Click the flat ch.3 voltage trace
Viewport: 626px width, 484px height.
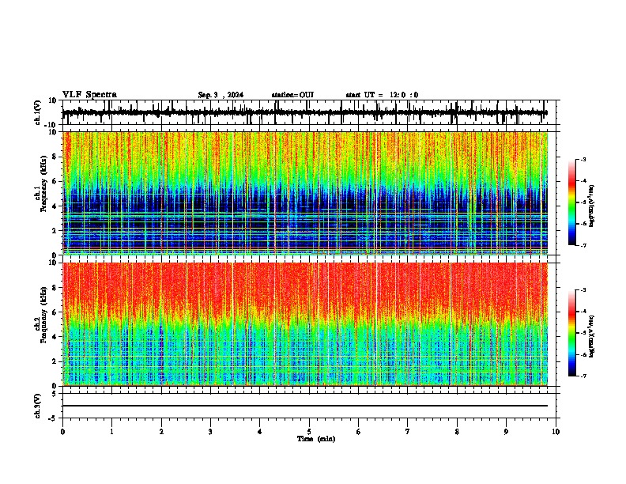305,406
